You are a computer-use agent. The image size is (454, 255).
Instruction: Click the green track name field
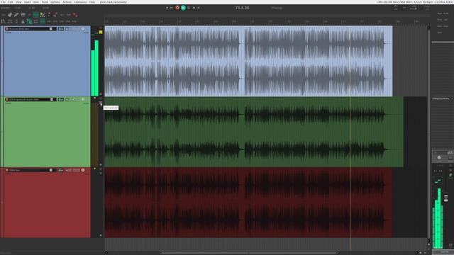(30, 99)
